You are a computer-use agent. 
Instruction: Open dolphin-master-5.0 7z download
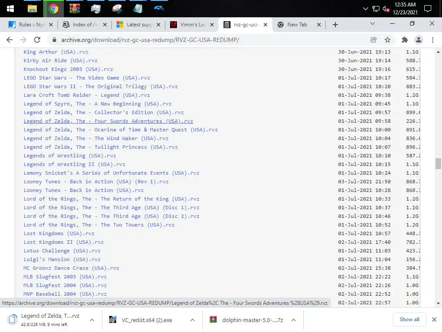coord(252,320)
